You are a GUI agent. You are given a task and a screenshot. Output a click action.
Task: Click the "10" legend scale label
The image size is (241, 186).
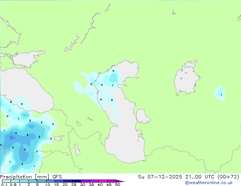click(48, 184)
